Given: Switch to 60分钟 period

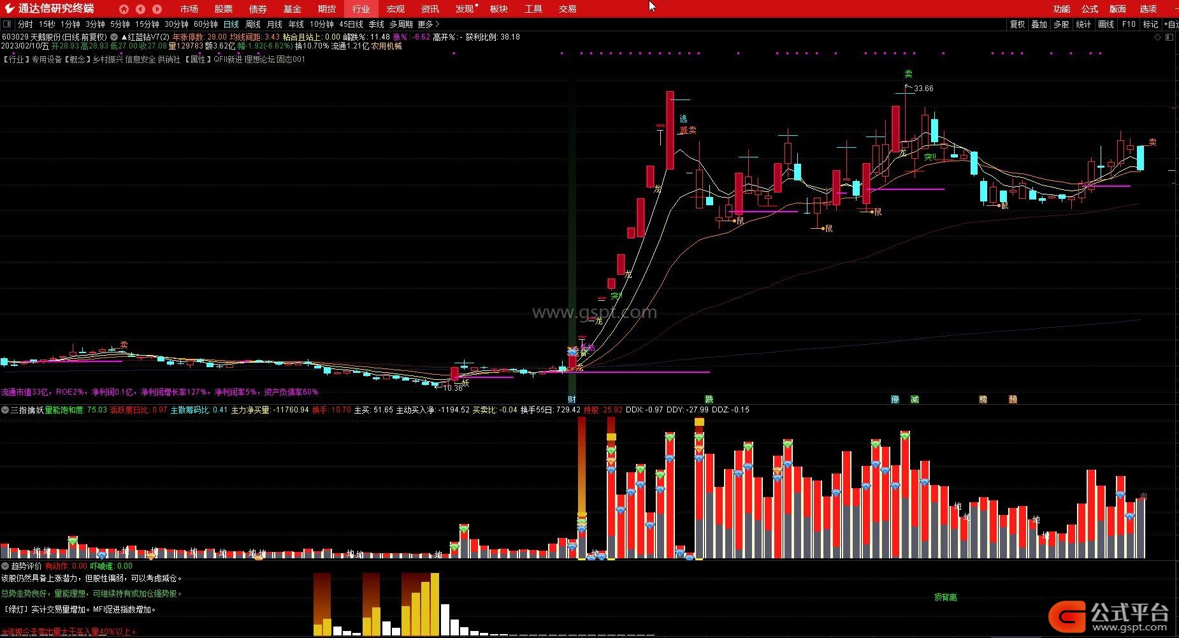Looking at the screenshot, I should click(206, 24).
